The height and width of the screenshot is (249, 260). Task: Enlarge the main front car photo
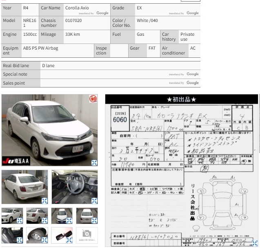94,163
